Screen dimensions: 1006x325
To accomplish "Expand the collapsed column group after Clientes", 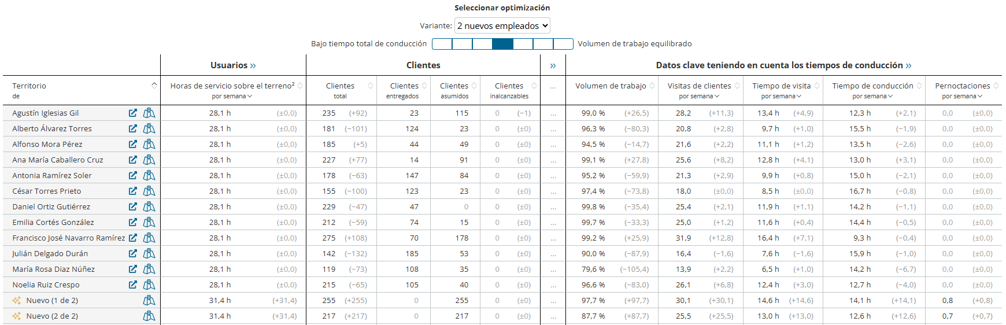I will pos(553,65).
